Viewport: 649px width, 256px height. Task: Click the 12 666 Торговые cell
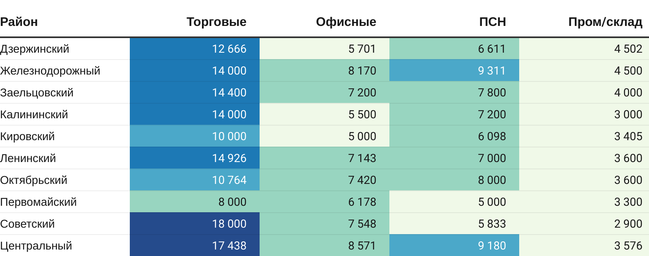point(229,49)
